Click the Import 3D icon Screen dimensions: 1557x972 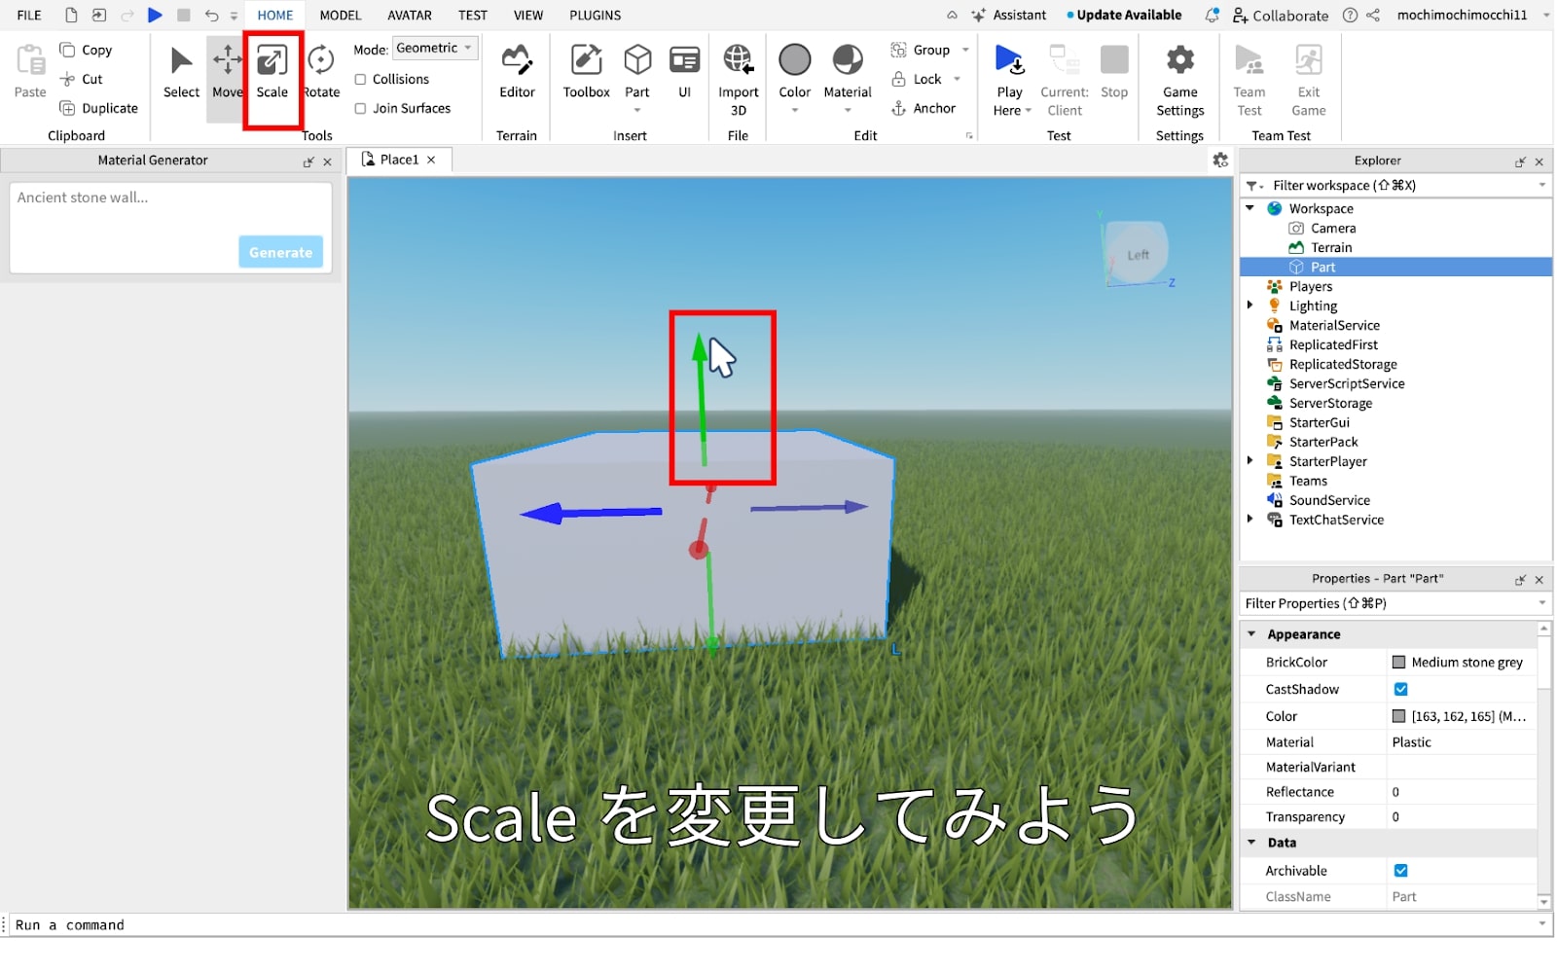coord(738,62)
